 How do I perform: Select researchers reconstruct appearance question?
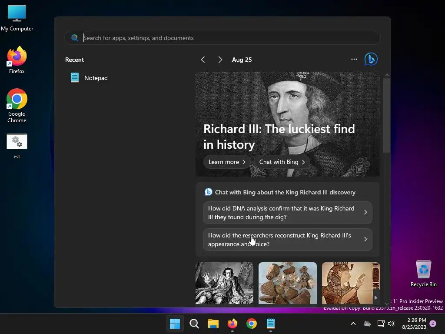288,240
